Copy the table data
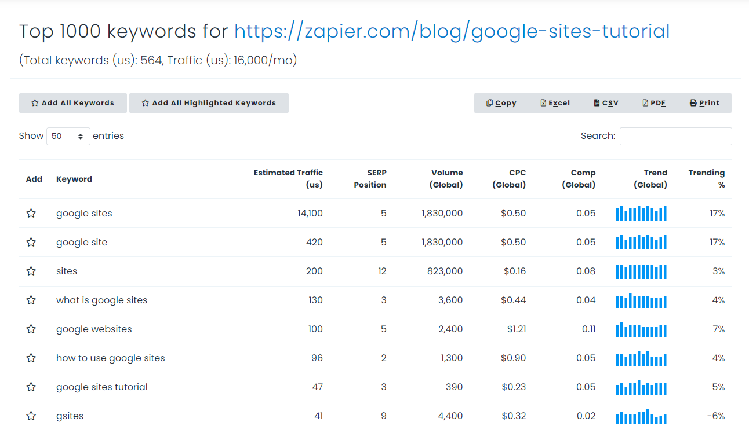749x433 pixels. (x=501, y=103)
